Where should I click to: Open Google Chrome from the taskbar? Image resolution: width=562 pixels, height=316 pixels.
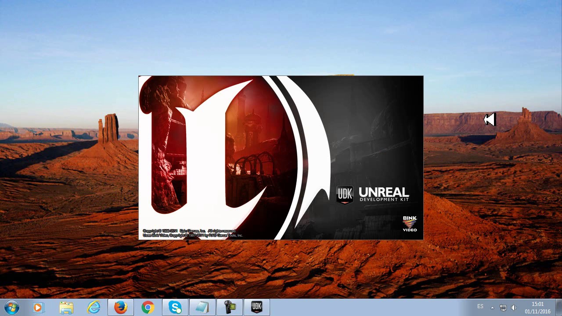[148, 308]
